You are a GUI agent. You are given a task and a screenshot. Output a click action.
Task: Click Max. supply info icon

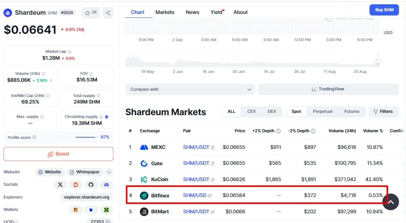[x=42, y=117]
